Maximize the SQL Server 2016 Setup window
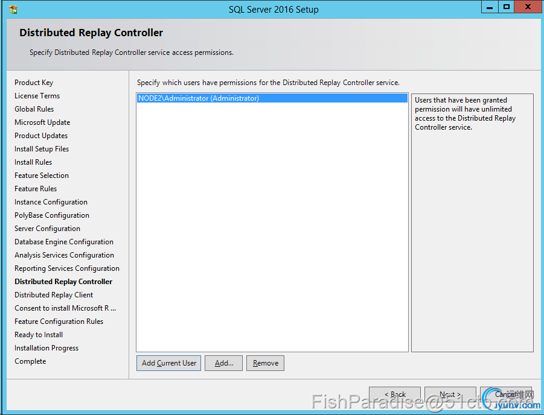The width and height of the screenshot is (544, 415). click(507, 7)
